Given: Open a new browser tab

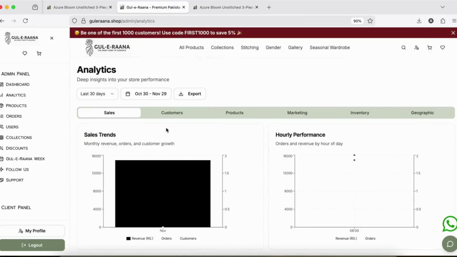Looking at the screenshot, I should [x=269, y=7].
